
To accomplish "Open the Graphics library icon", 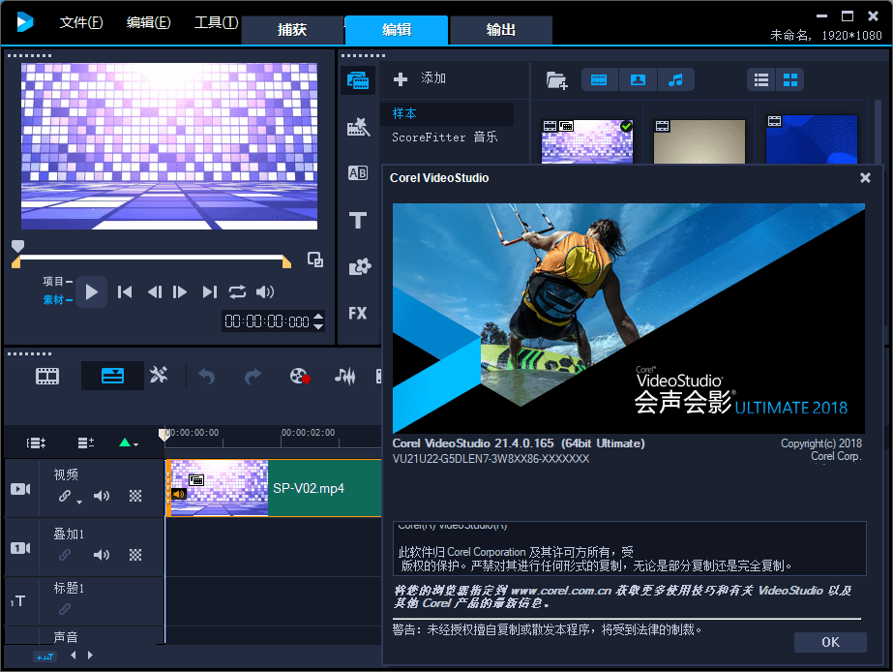I will [x=359, y=266].
